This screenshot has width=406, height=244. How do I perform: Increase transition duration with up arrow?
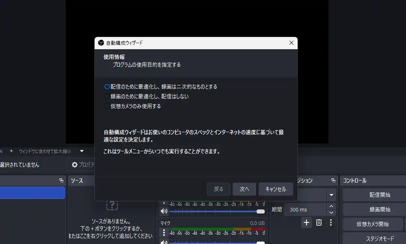332,207
